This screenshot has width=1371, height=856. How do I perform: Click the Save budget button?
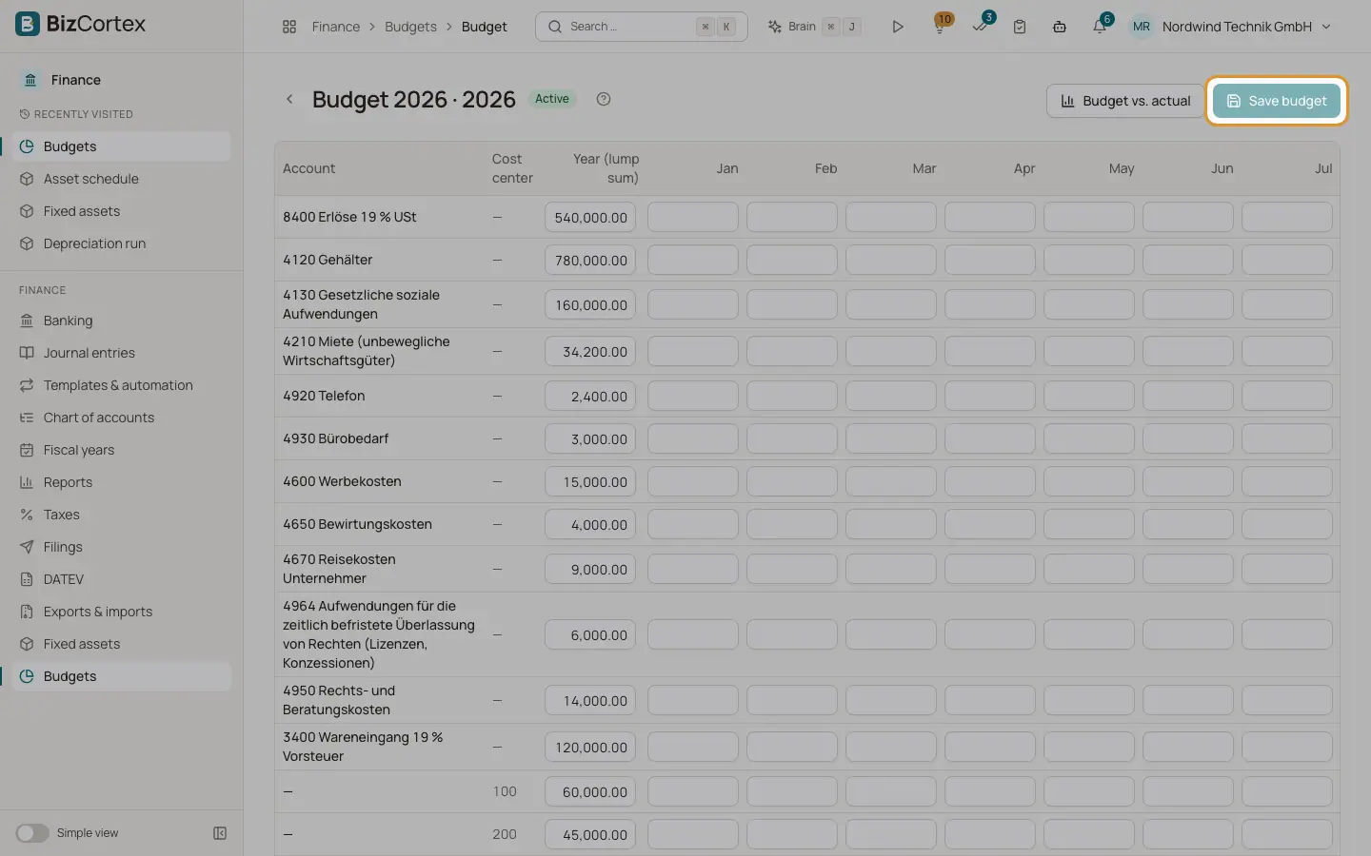[1277, 101]
